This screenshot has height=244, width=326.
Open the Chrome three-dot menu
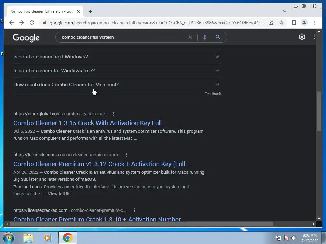[x=315, y=23]
